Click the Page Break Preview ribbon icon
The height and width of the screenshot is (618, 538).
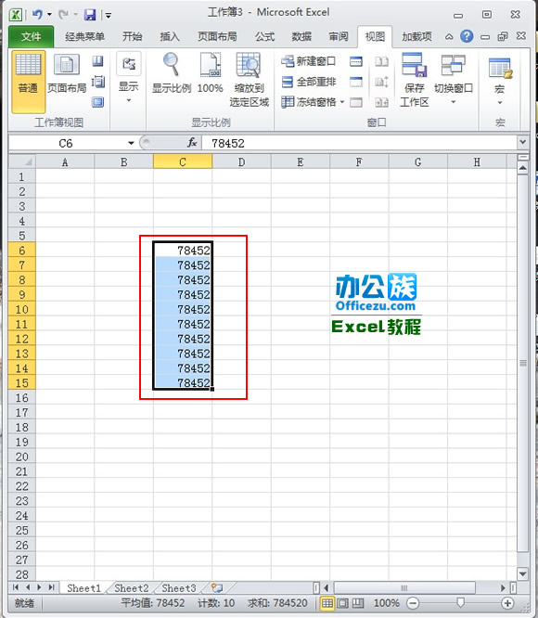[x=97, y=61]
